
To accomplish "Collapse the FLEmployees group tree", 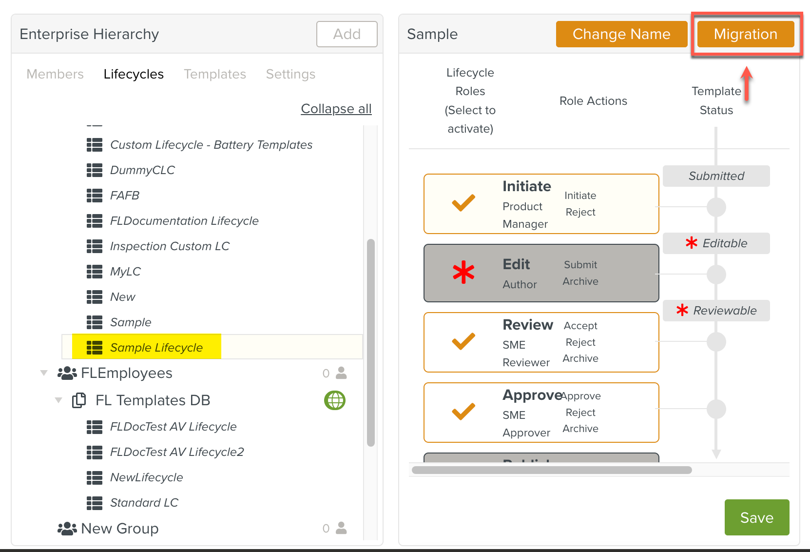I will coord(44,373).
